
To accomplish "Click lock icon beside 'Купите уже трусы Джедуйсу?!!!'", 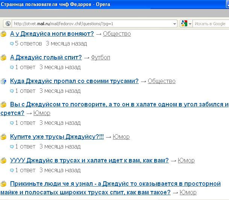I will [x=4, y=137].
